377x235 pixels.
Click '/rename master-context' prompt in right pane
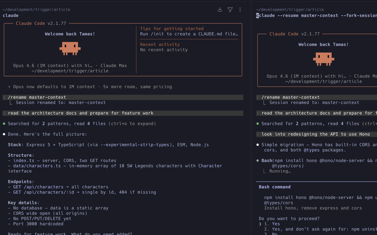point(317,97)
